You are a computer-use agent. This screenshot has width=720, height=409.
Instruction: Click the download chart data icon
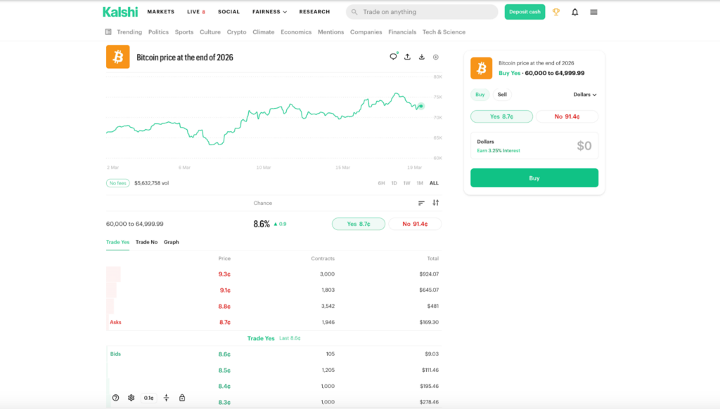(x=421, y=57)
